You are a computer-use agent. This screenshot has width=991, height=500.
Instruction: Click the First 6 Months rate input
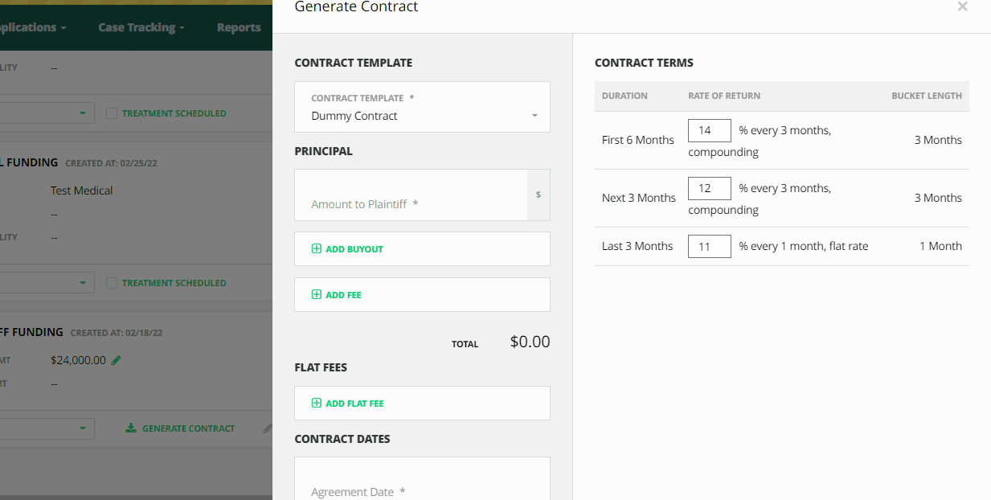709,130
